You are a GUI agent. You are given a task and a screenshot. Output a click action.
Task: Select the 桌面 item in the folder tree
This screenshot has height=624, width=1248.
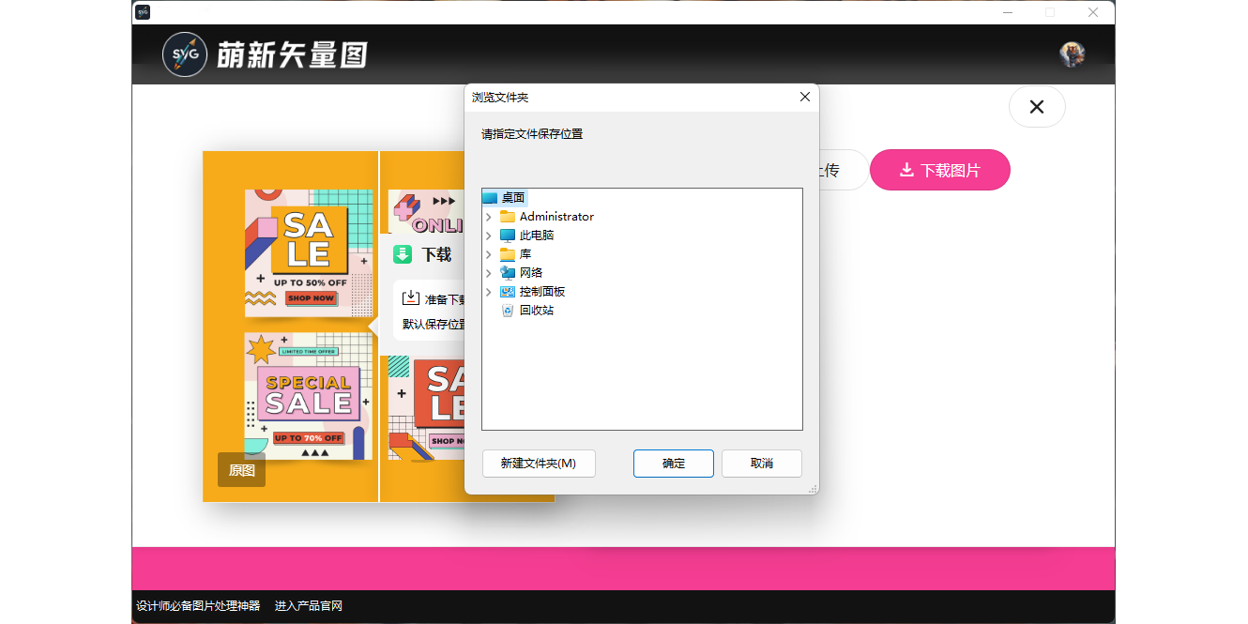click(x=512, y=197)
